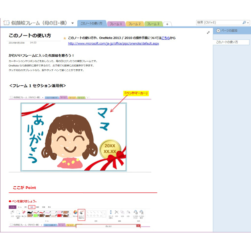Screen dimensions: 251x251
Task: Open the フレーム 2 section tab
Action: 135,24
